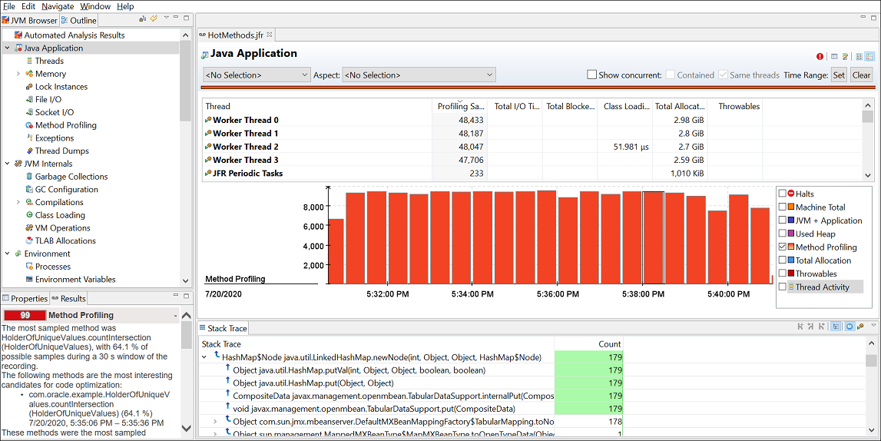This screenshot has width=881, height=441.
Task: Click the red error indicator icon
Action: 820,56
